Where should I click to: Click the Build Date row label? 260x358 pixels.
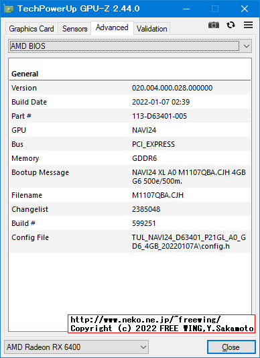[29, 102]
